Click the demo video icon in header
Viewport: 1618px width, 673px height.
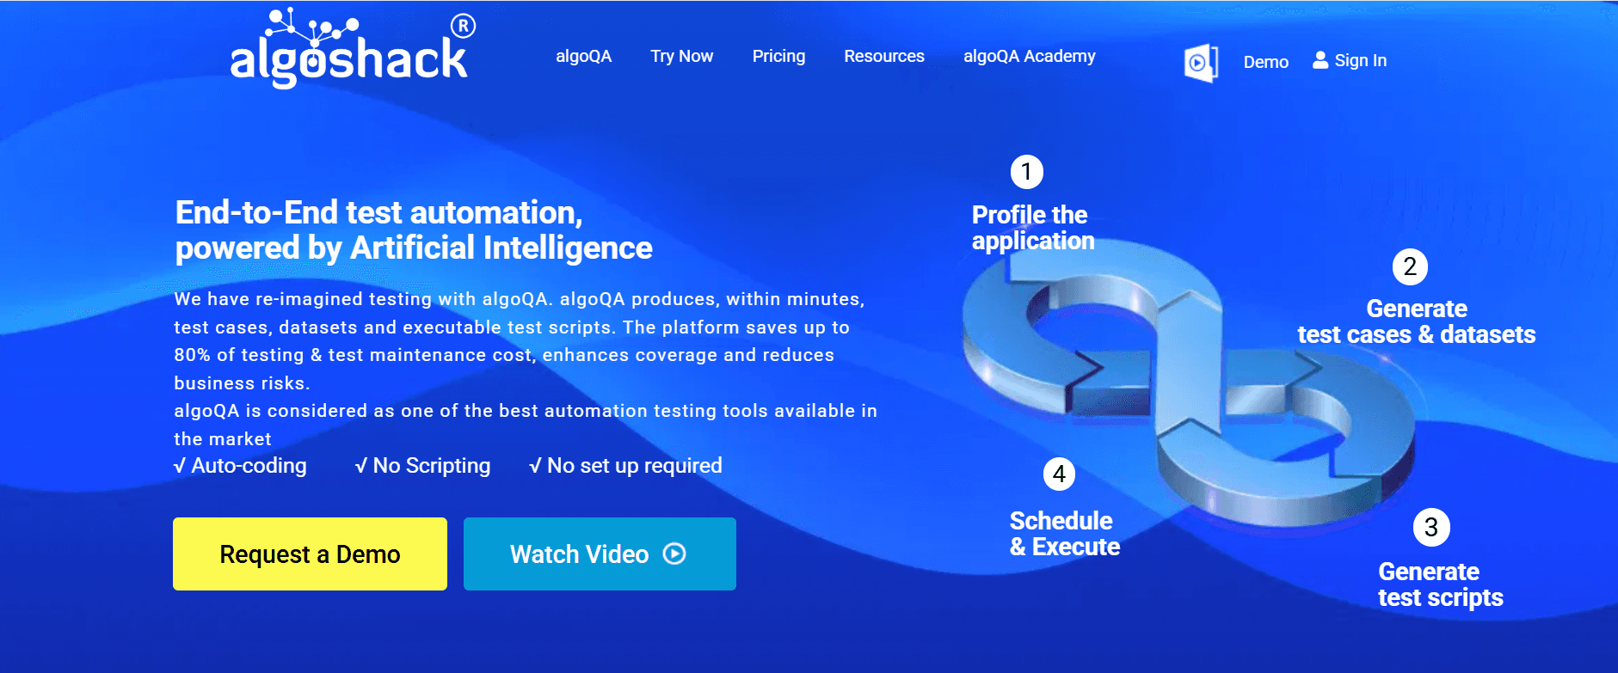pos(1200,62)
